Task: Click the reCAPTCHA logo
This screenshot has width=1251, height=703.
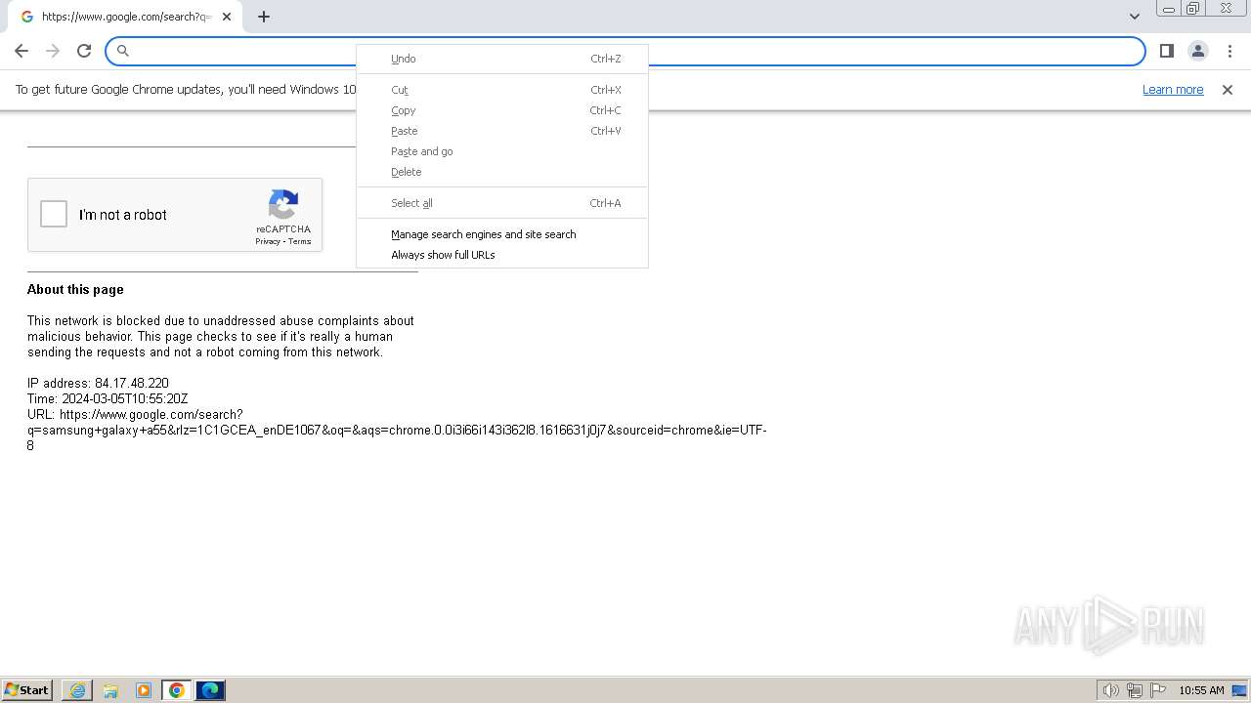Action: click(x=283, y=205)
